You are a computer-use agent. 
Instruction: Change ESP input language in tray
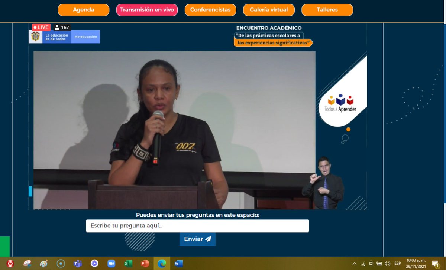click(398, 264)
